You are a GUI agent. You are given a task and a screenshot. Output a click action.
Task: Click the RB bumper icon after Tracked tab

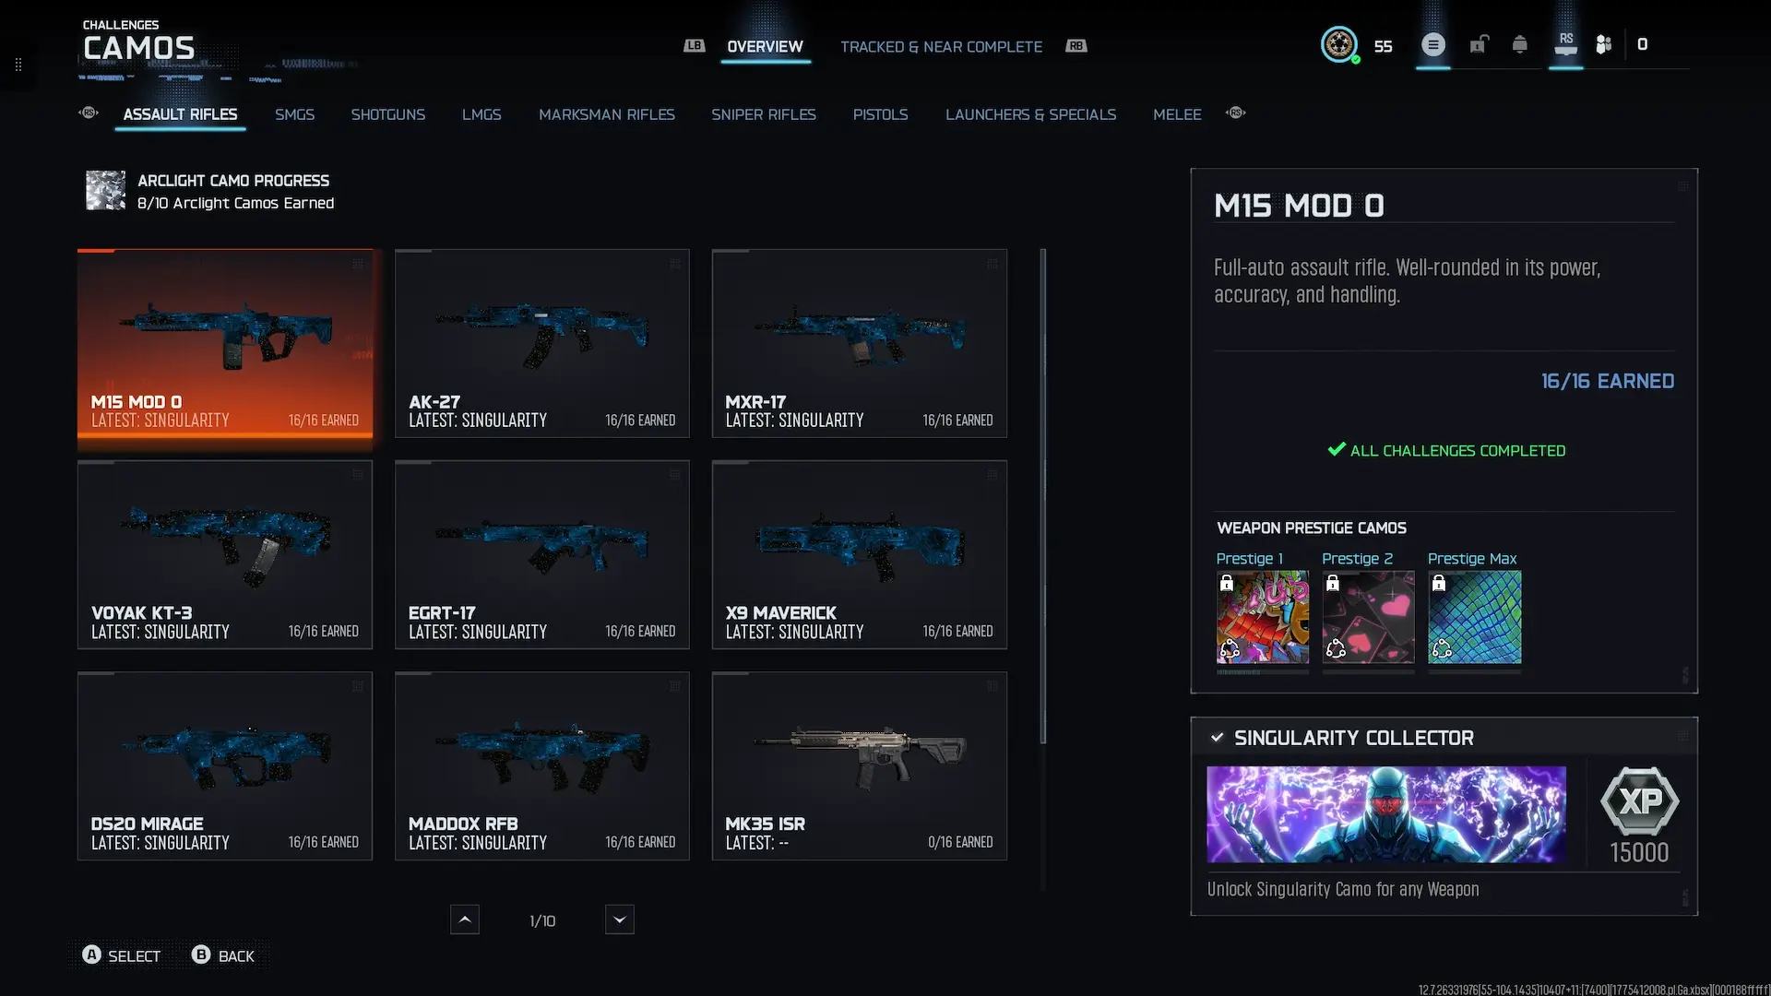tap(1076, 45)
